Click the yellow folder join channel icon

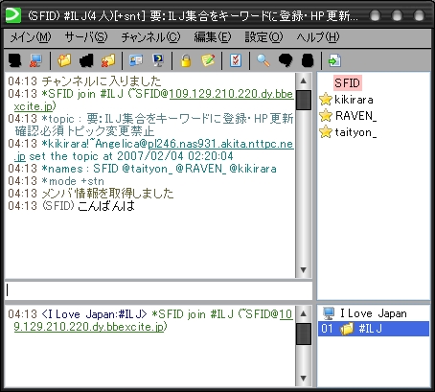(x=64, y=60)
